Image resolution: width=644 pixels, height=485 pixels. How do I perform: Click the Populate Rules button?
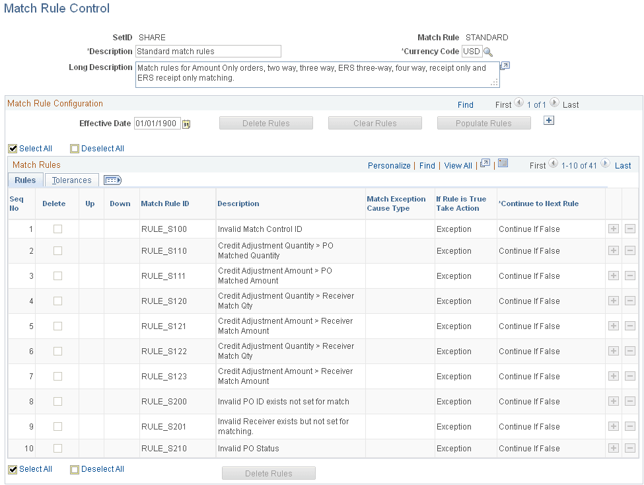pyautogui.click(x=483, y=123)
